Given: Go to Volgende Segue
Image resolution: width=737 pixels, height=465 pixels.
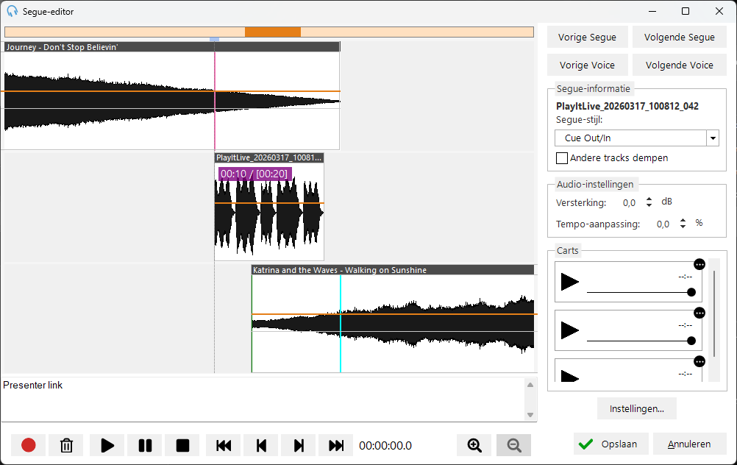Looking at the screenshot, I should (x=679, y=37).
